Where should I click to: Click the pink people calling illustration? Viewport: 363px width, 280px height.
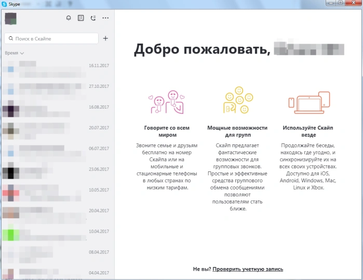click(167, 102)
